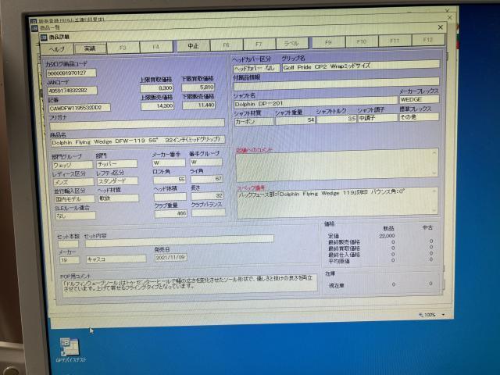The width and height of the screenshot is (500, 375).
Task: Click the 商品名 field with Dolphin Flying Wedge
Action: click(138, 141)
